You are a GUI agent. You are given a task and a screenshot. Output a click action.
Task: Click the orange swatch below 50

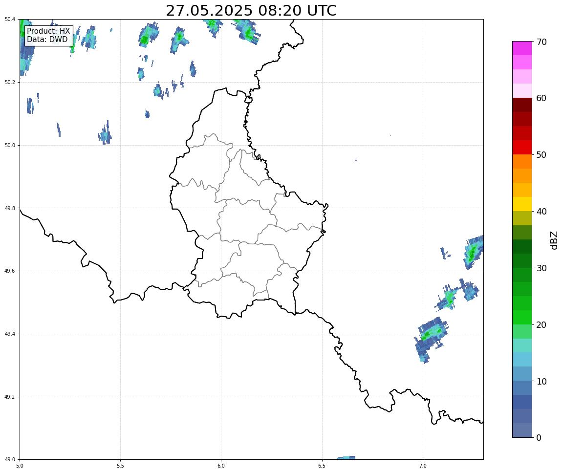(x=522, y=162)
